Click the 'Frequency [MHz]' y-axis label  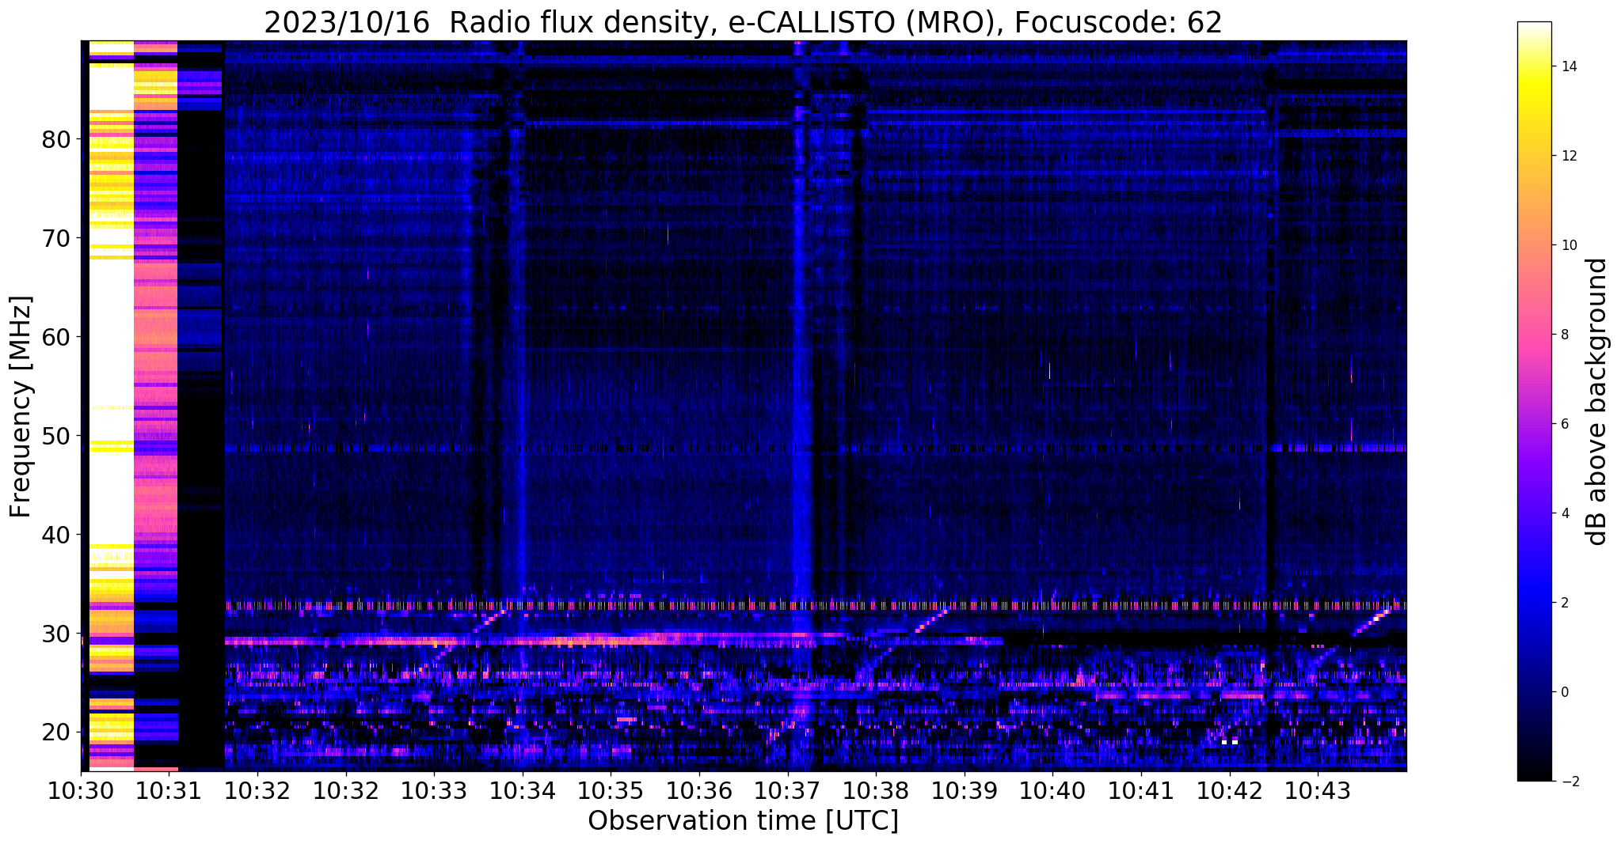(21, 407)
